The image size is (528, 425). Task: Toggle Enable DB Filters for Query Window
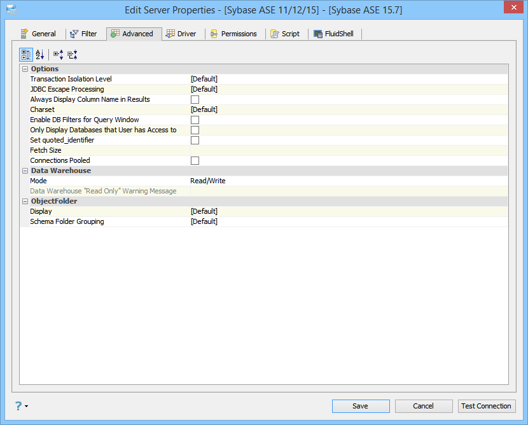(195, 120)
